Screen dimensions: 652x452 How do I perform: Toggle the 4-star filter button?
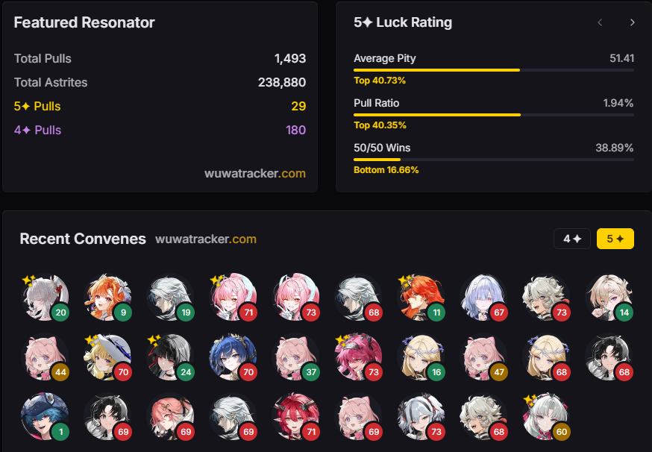571,239
